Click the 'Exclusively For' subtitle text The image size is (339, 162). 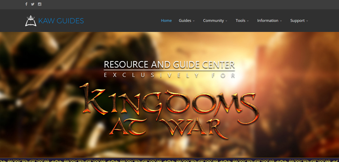(x=169, y=75)
